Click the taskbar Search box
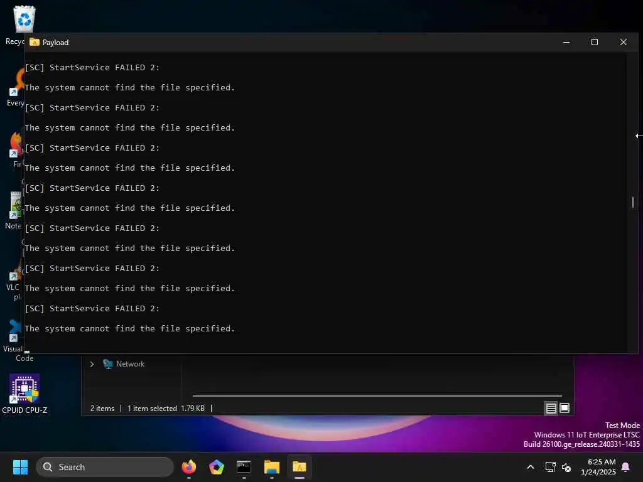The width and height of the screenshot is (643, 482). (x=105, y=467)
